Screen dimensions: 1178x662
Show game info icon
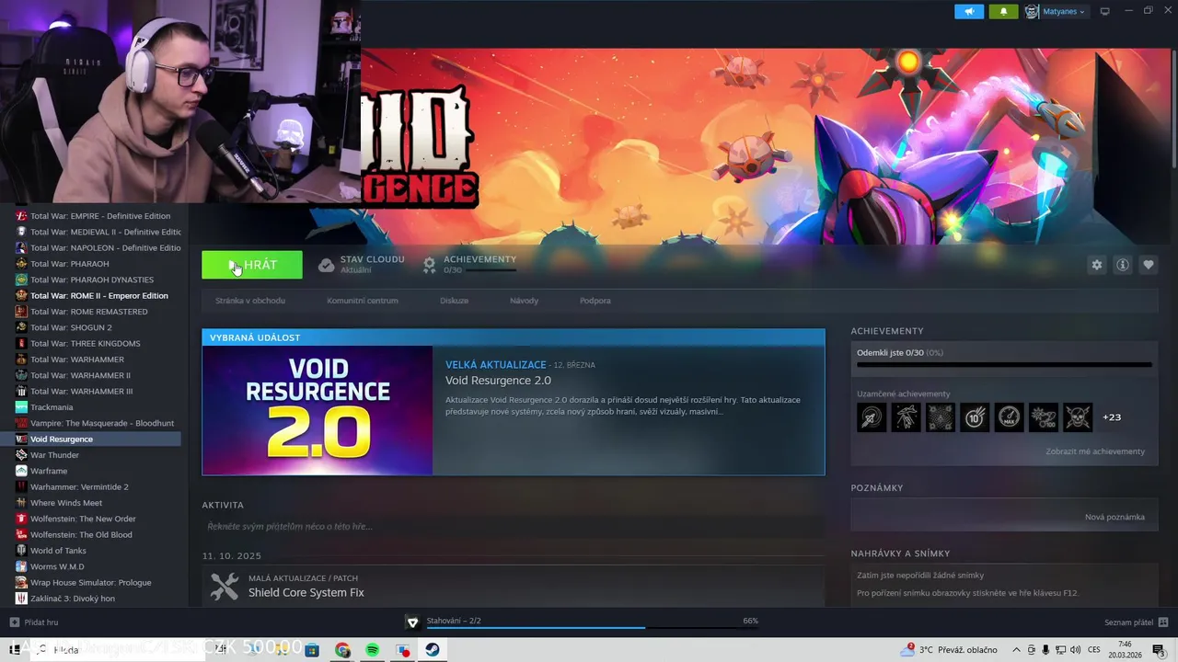tap(1123, 265)
